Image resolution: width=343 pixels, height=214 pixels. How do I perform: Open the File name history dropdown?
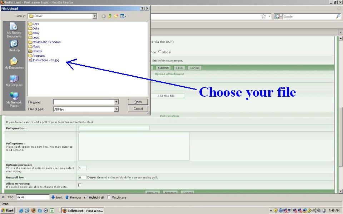click(116, 102)
